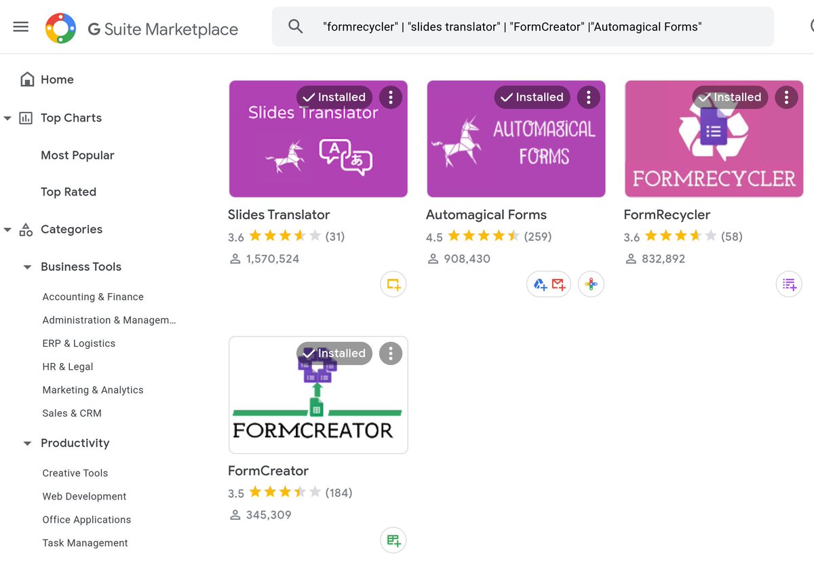Open Productivity category
This screenshot has width=814, height=568.
click(75, 442)
